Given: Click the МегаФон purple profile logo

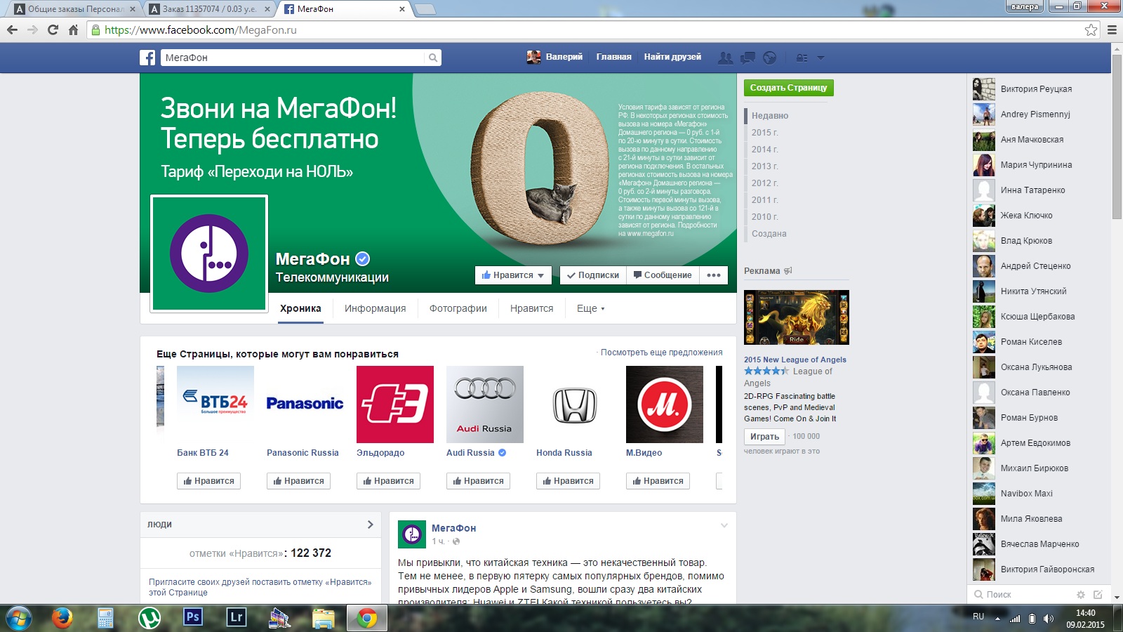Looking at the screenshot, I should [209, 253].
